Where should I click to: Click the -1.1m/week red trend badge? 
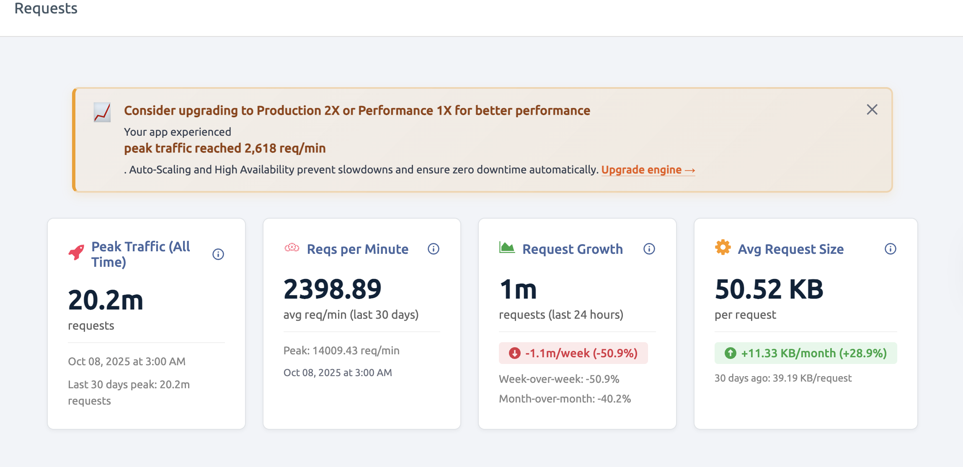click(x=573, y=353)
